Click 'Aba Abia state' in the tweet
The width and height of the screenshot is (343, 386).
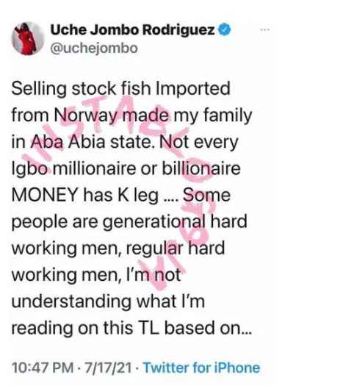click(x=94, y=142)
